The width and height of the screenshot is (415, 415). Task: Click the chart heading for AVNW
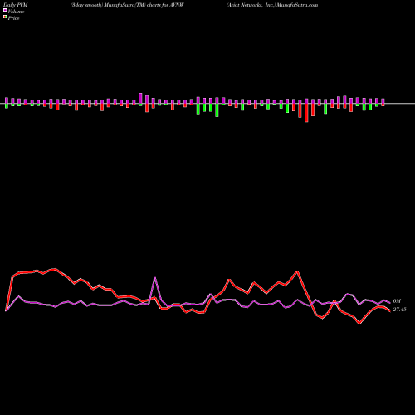127,5
